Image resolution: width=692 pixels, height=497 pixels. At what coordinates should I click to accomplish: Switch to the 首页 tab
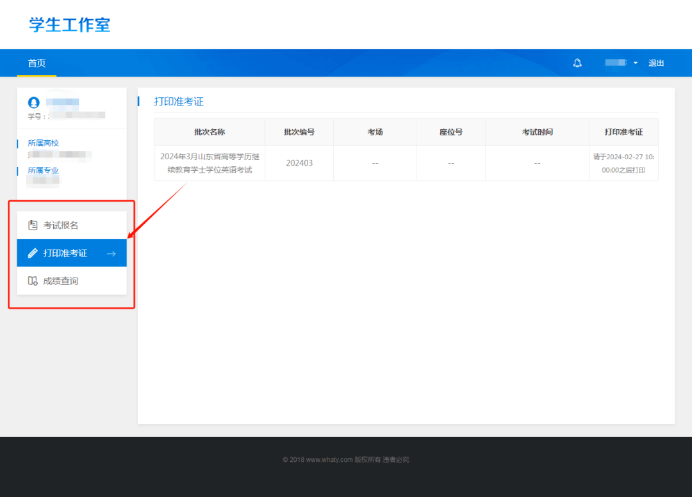pyautogui.click(x=37, y=63)
